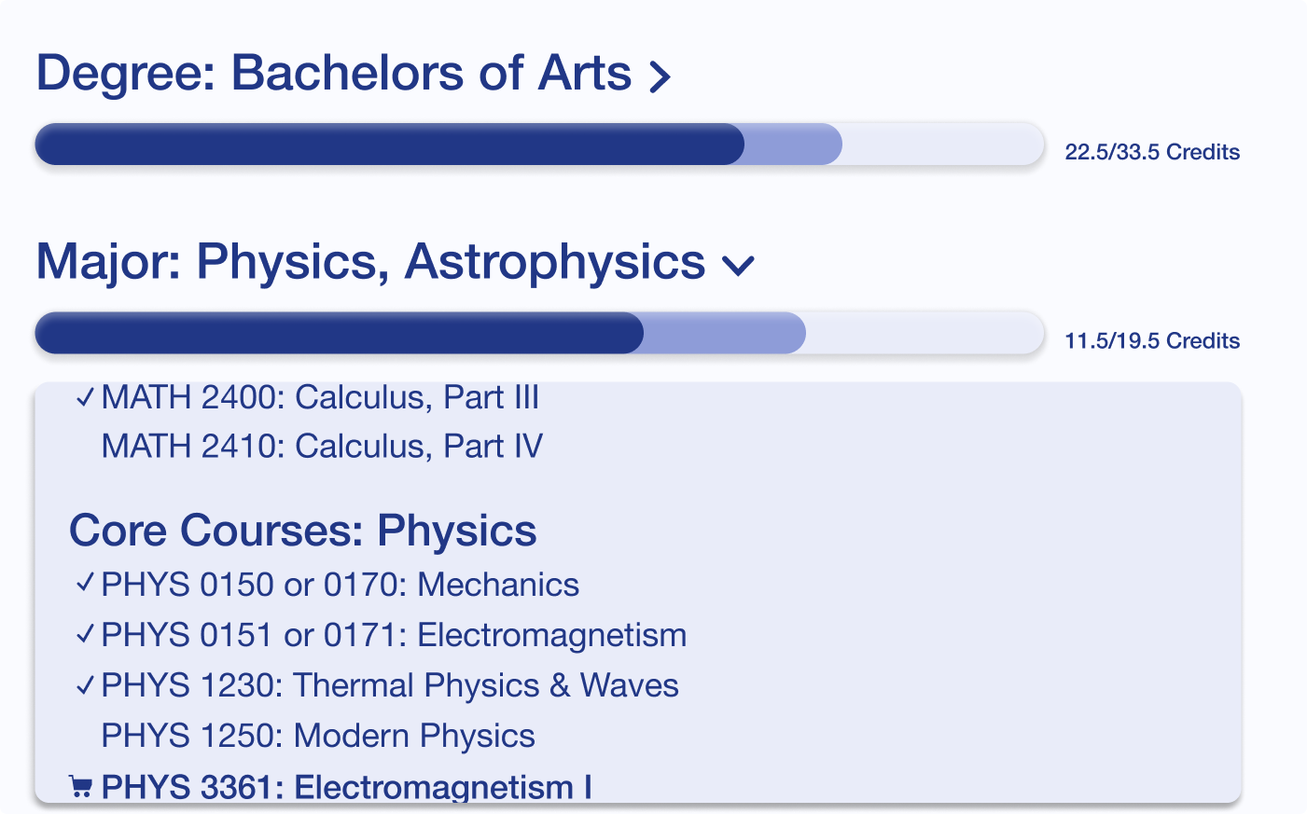The height and width of the screenshot is (814, 1307).
Task: Collapse the Major section chevron
Action: coord(738,267)
